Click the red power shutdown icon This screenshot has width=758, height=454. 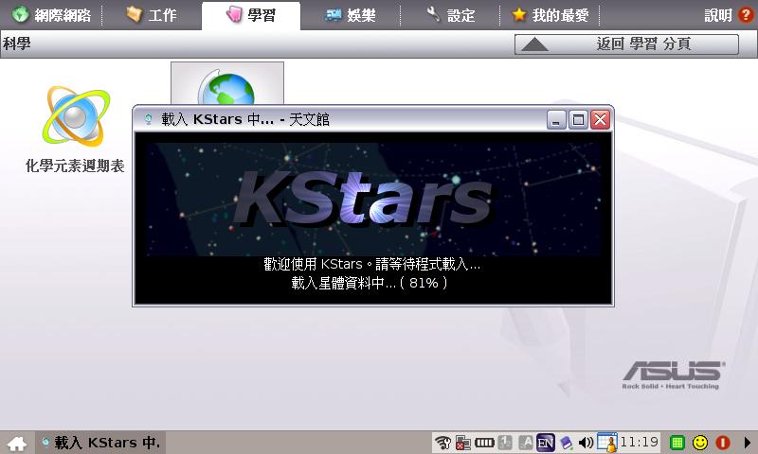(723, 443)
